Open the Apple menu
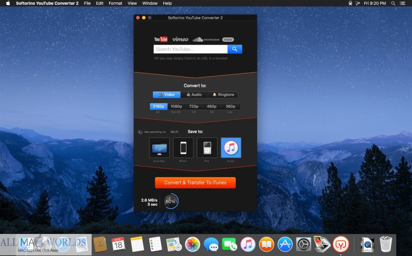This screenshot has width=412, height=256. [8, 3]
